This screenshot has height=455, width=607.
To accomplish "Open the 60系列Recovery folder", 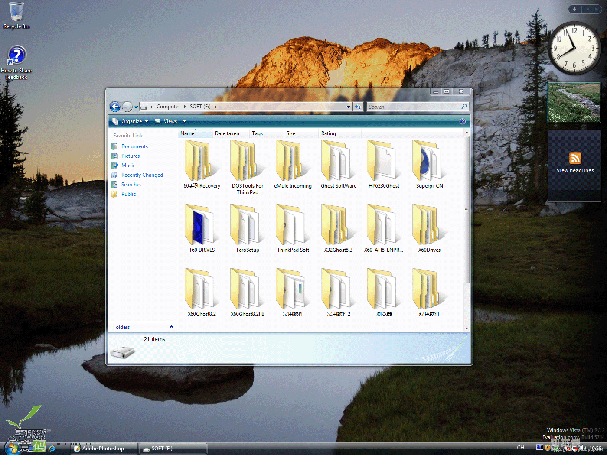I will tap(202, 165).
